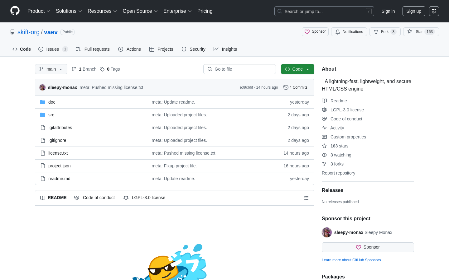Click the readme.md file icon
This screenshot has height=280, width=449.
tap(43, 179)
